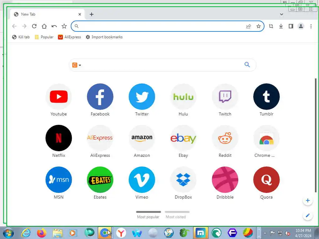319x239 pixels.
Task: Close the New Tab tab
Action: 80,14
